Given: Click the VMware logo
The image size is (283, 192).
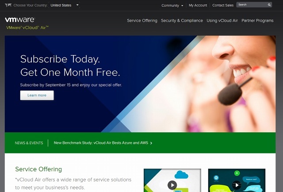Looking at the screenshot, I should point(19,20).
